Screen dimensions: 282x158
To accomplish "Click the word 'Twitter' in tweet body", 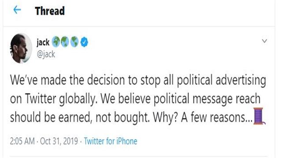I will point(41,99).
